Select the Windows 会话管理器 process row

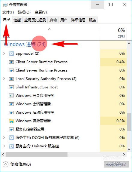point(64,104)
